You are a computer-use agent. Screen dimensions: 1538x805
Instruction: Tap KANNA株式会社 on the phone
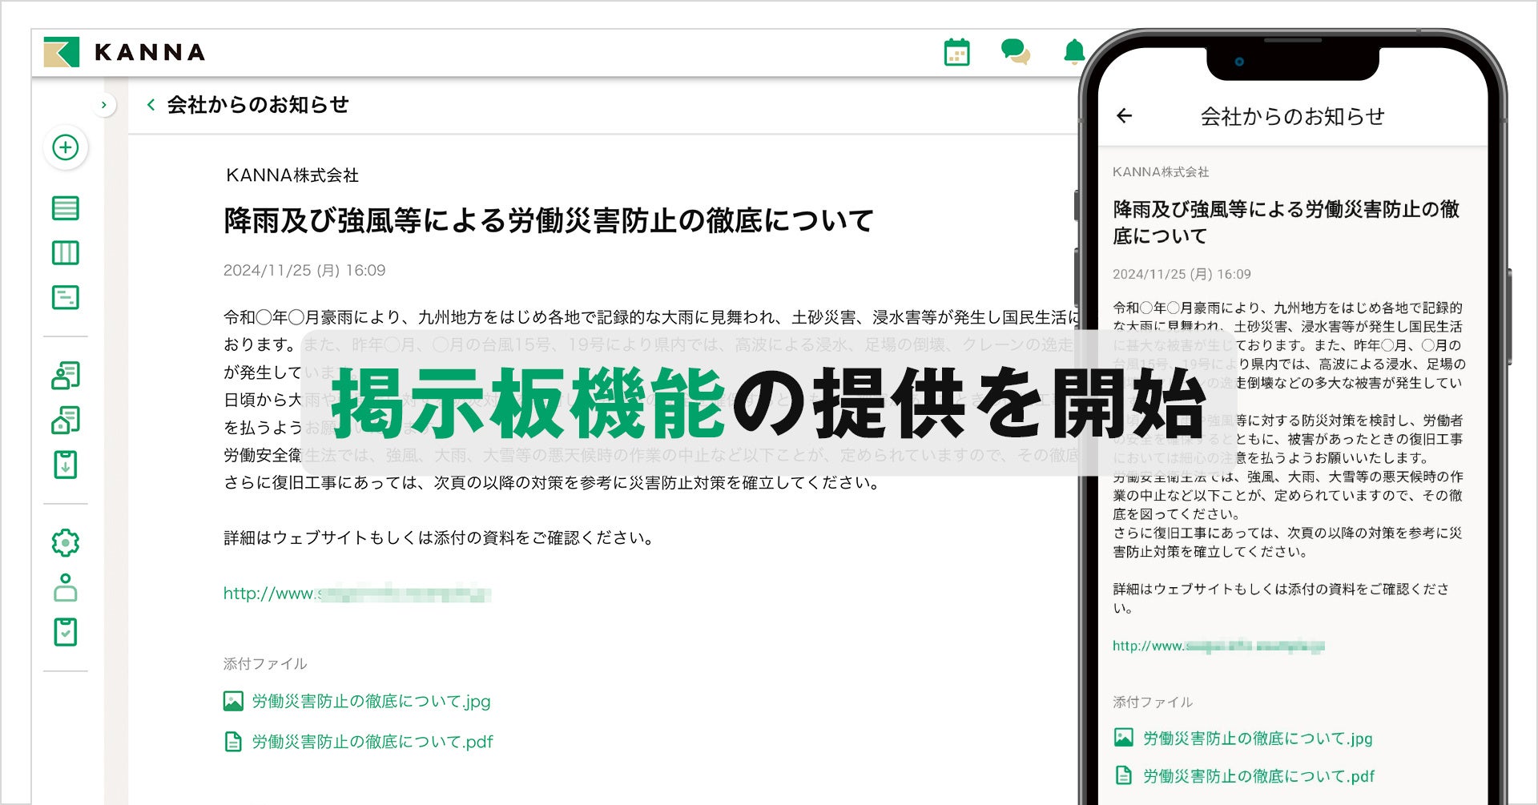[1161, 172]
